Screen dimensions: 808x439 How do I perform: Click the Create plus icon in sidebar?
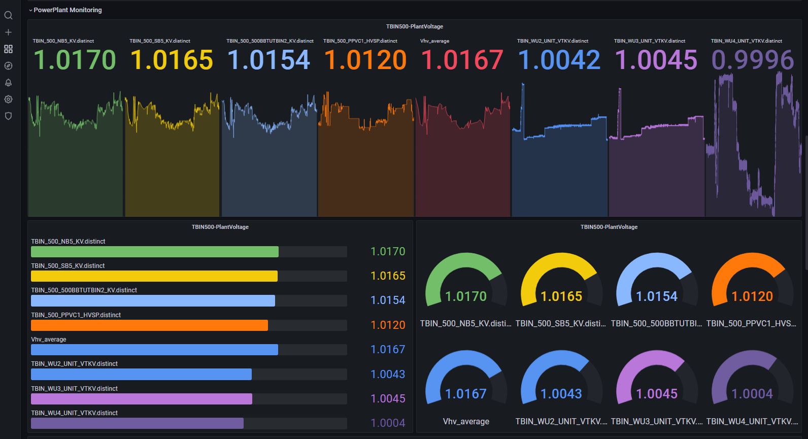click(x=8, y=32)
